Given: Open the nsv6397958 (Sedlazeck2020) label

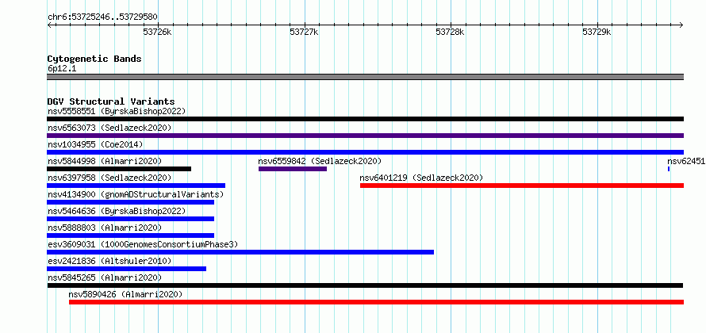Looking at the screenshot, I should [x=109, y=178].
